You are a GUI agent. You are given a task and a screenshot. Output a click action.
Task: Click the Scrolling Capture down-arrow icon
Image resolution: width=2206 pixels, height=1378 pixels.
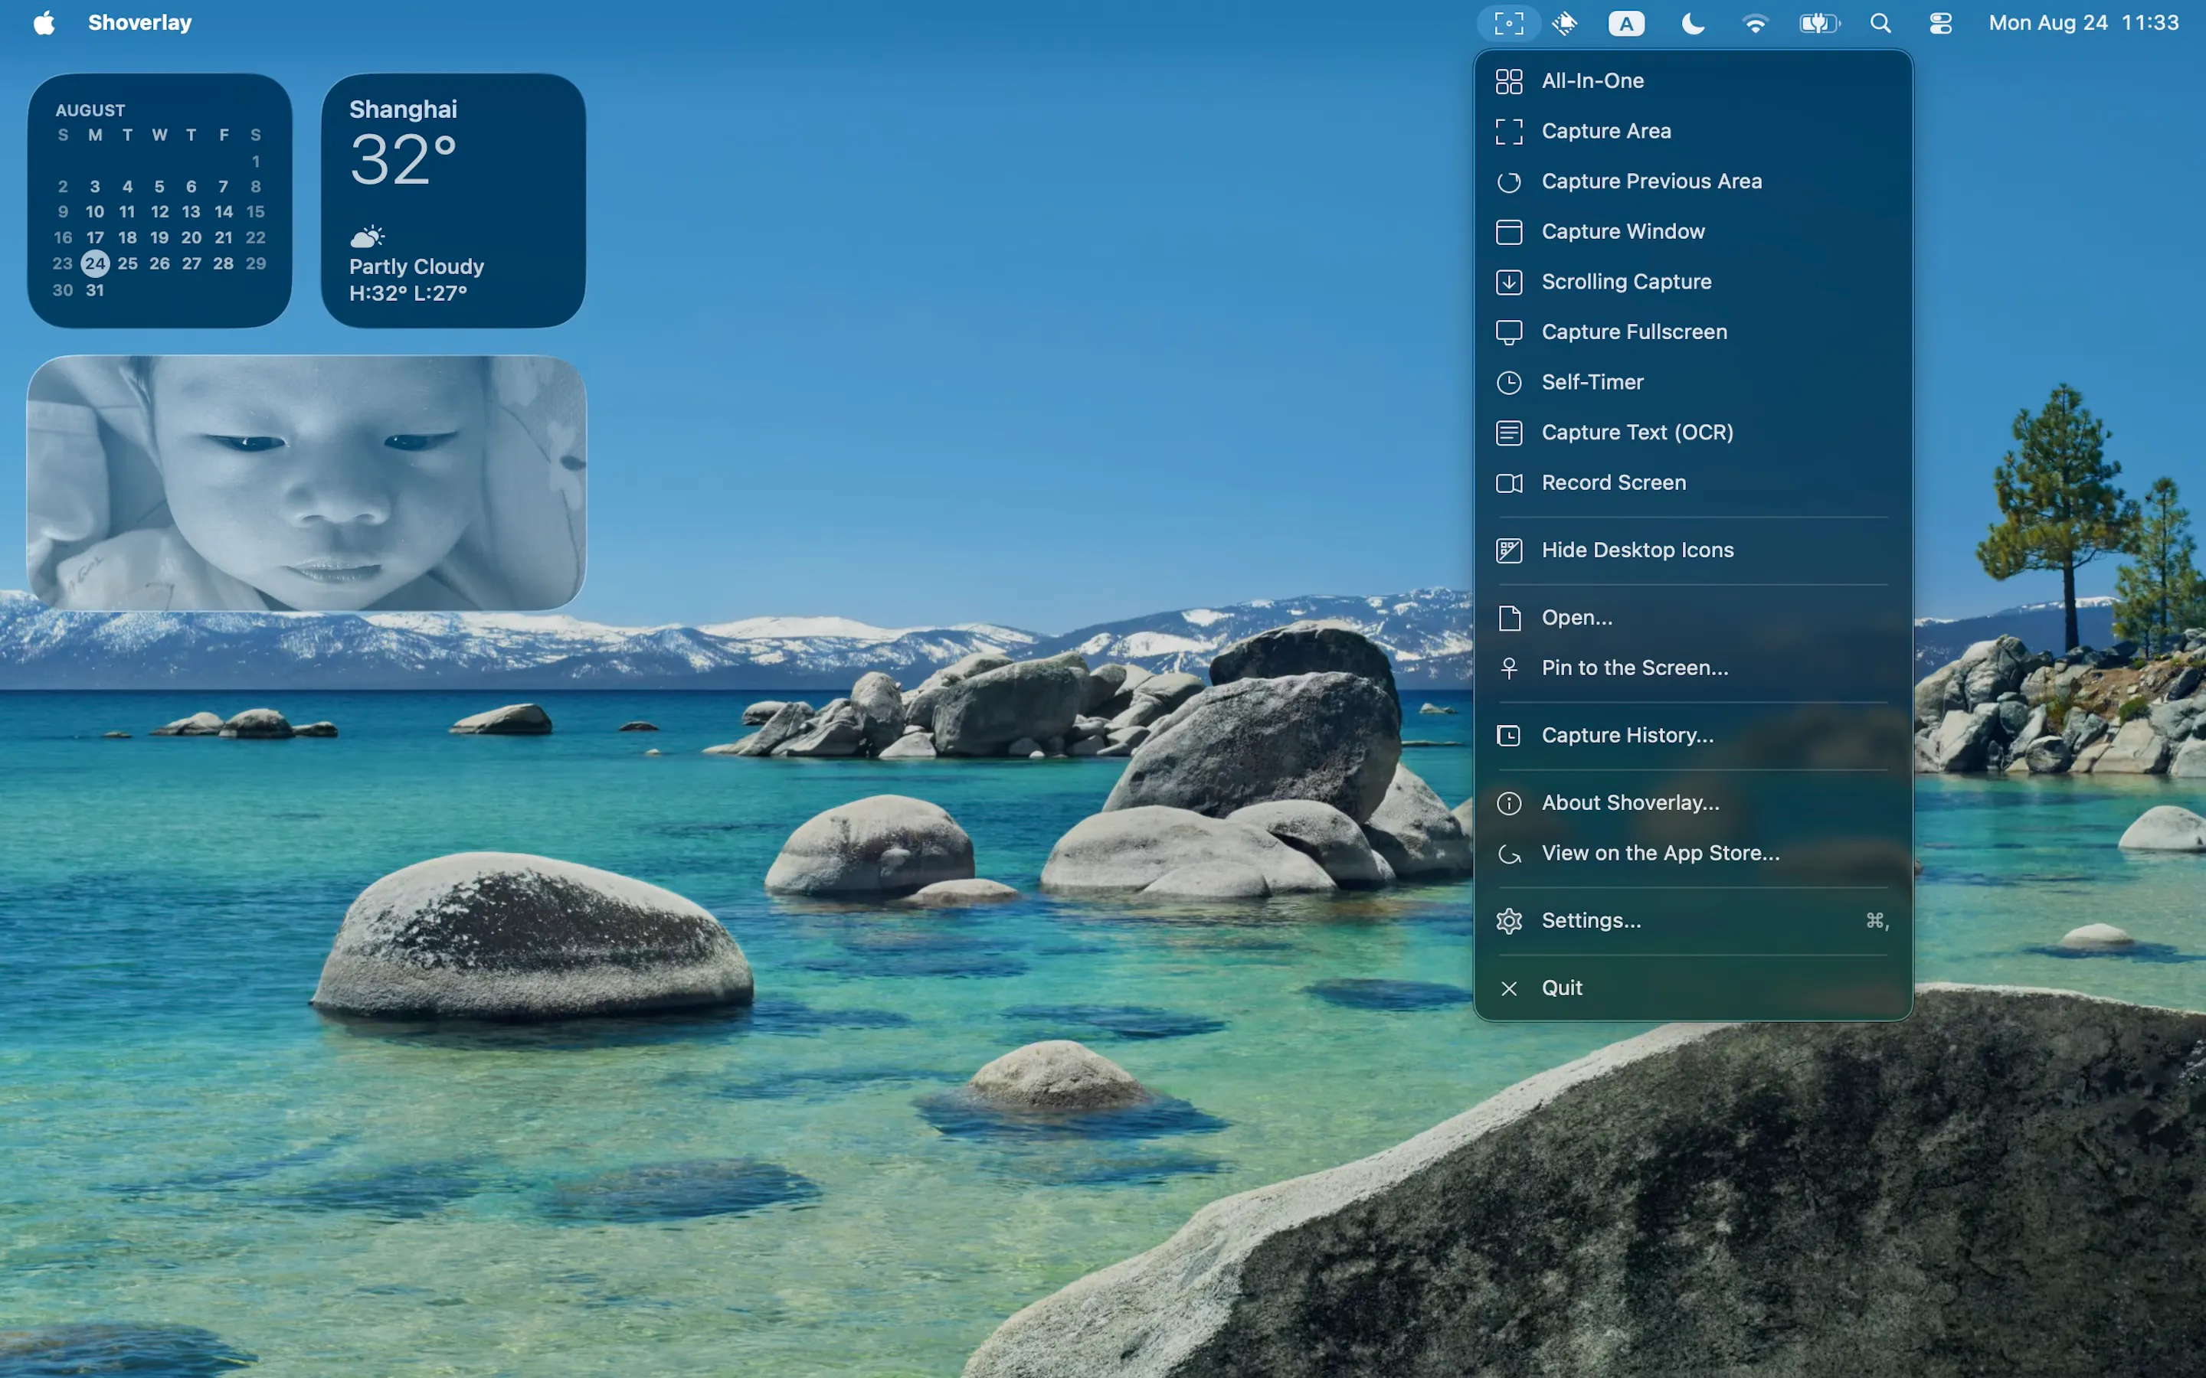click(x=1509, y=282)
